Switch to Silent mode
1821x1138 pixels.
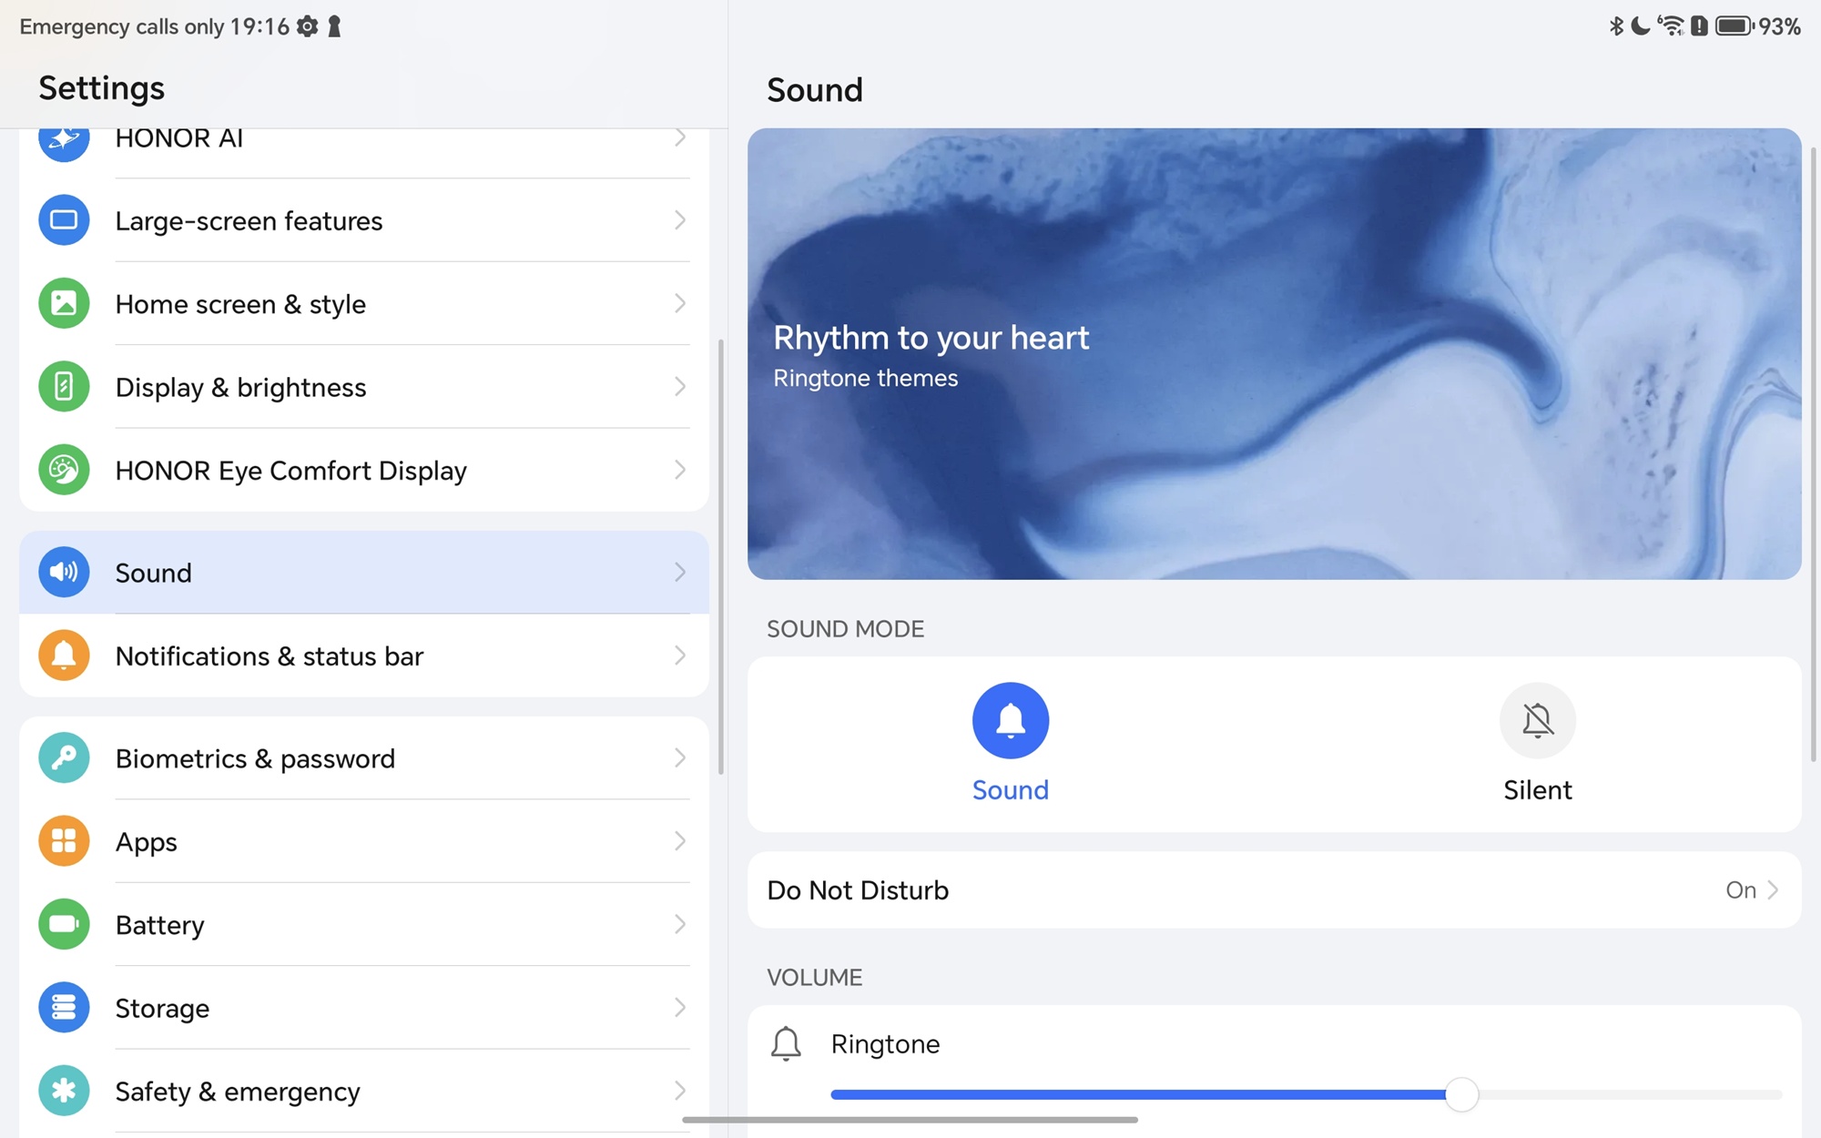coord(1537,721)
